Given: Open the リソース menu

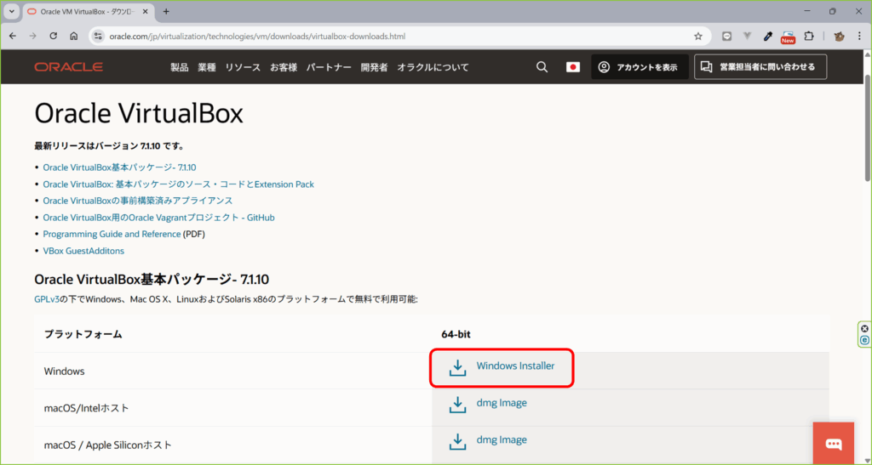Looking at the screenshot, I should pyautogui.click(x=243, y=67).
